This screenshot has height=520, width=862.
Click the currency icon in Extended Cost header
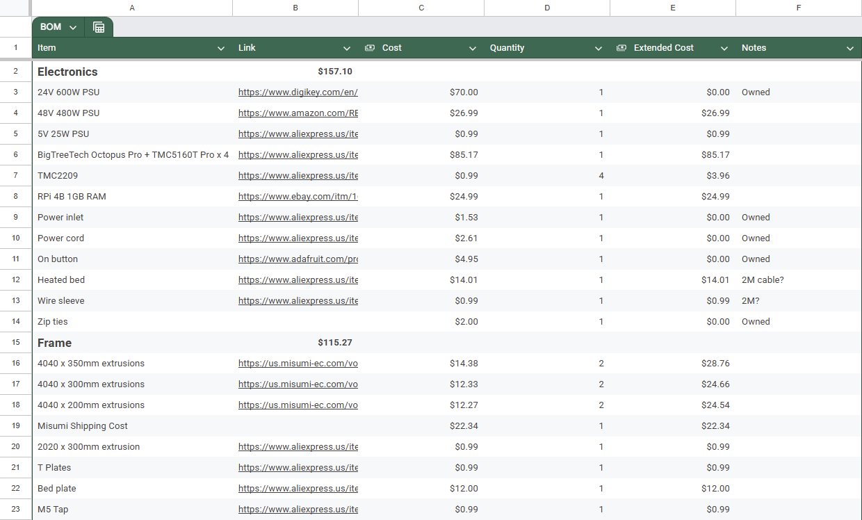(x=621, y=48)
